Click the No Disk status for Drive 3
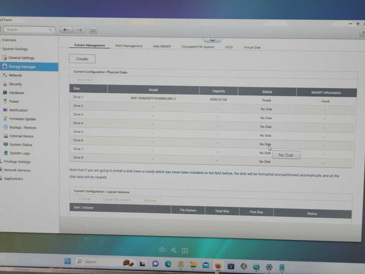This screenshot has width=365, height=274. point(266,118)
